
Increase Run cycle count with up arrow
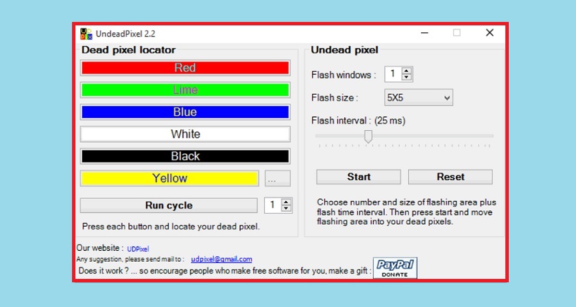286,202
